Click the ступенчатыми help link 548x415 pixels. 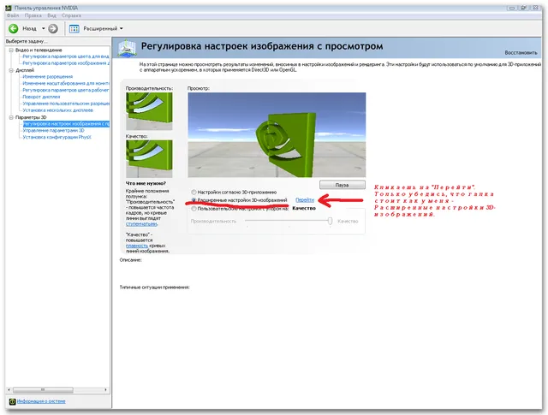[141, 224]
